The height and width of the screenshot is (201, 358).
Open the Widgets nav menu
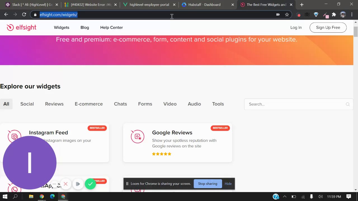(x=62, y=27)
